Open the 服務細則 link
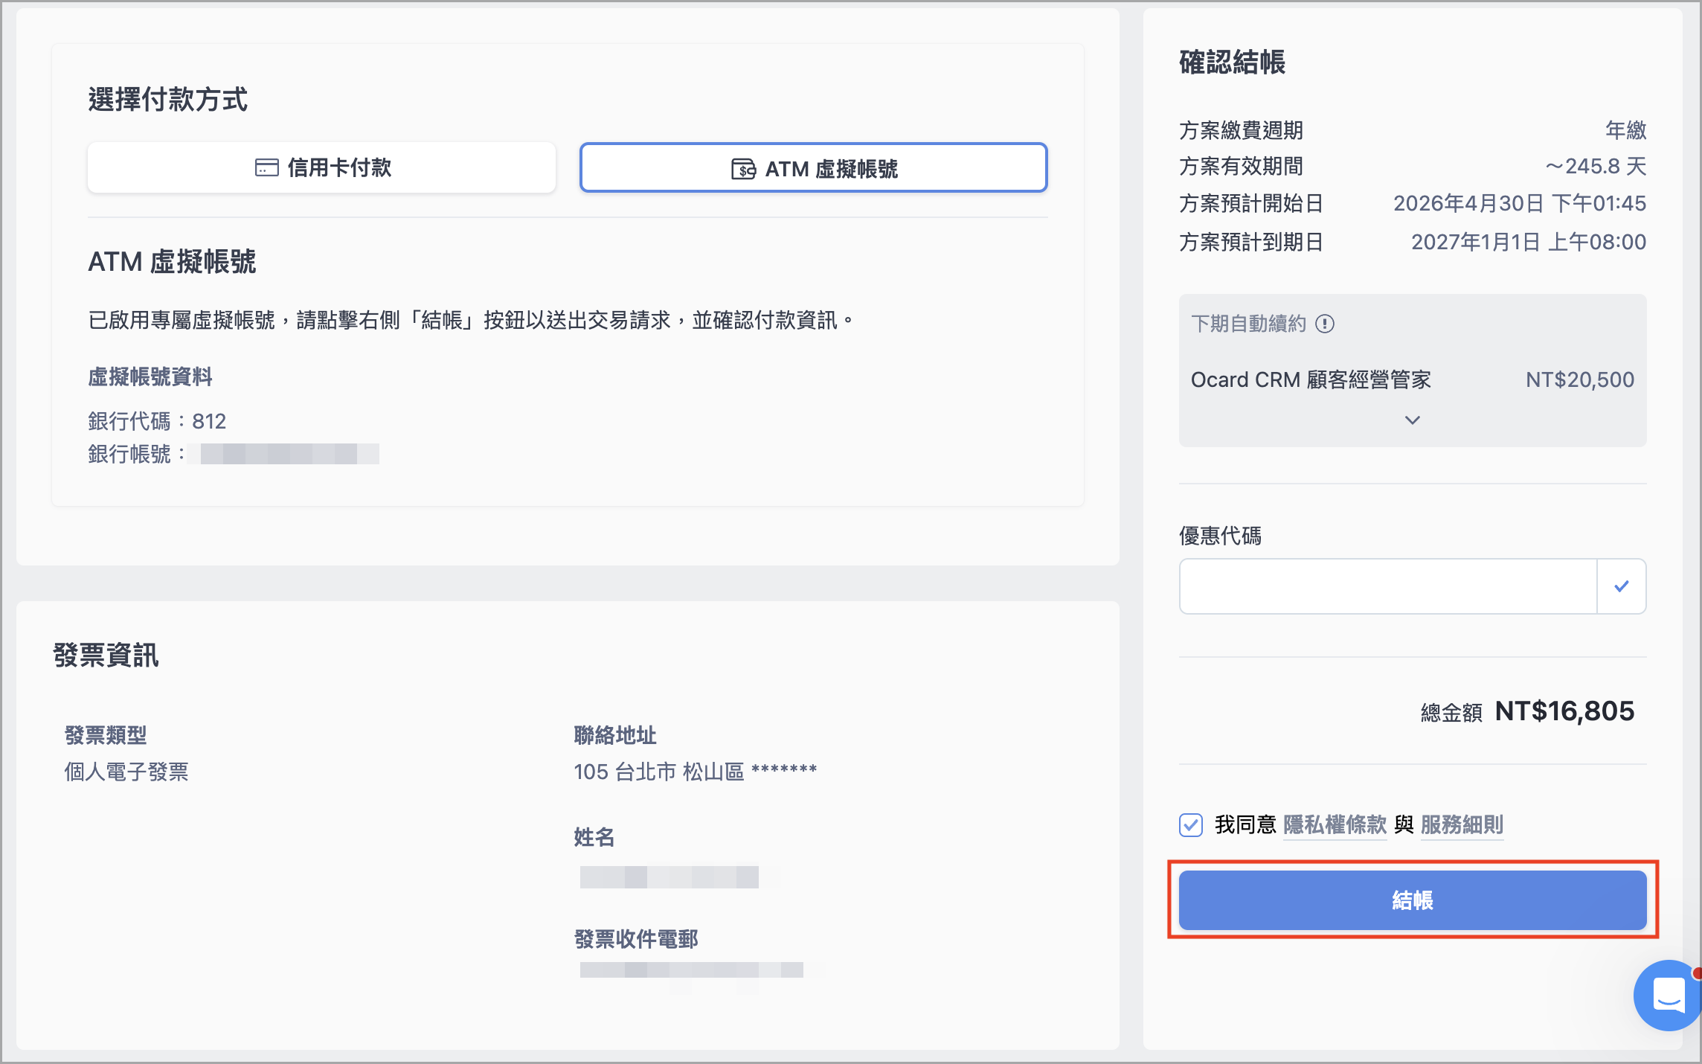Viewport: 1702px width, 1064px height. [x=1462, y=824]
